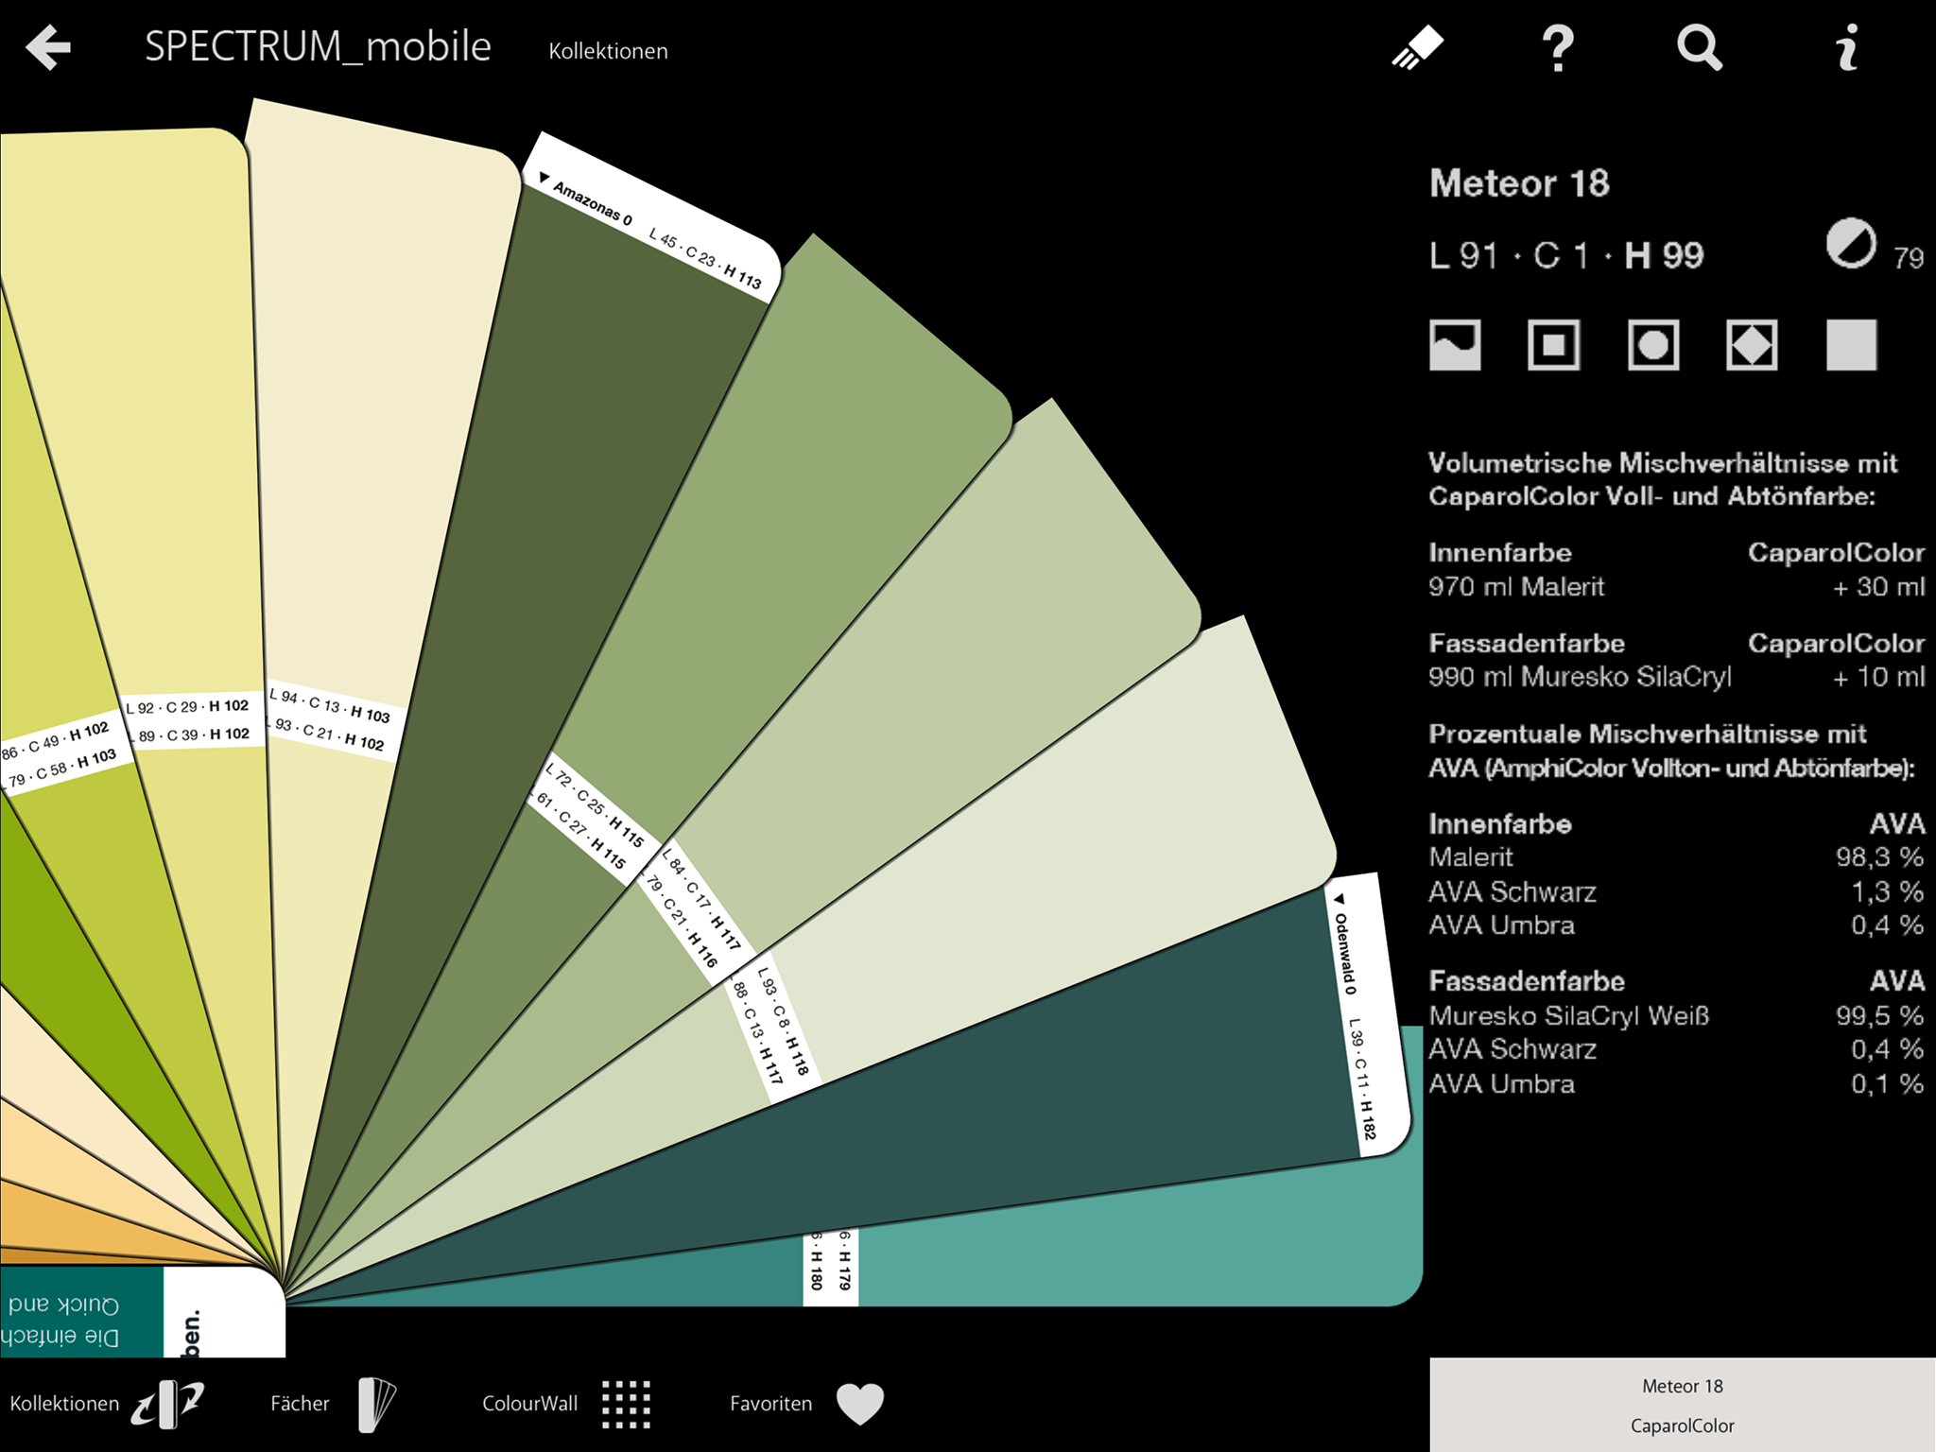Image resolution: width=1936 pixels, height=1452 pixels.
Task: Click the Muresko SilaCryl Weiß entry
Action: [1568, 1016]
